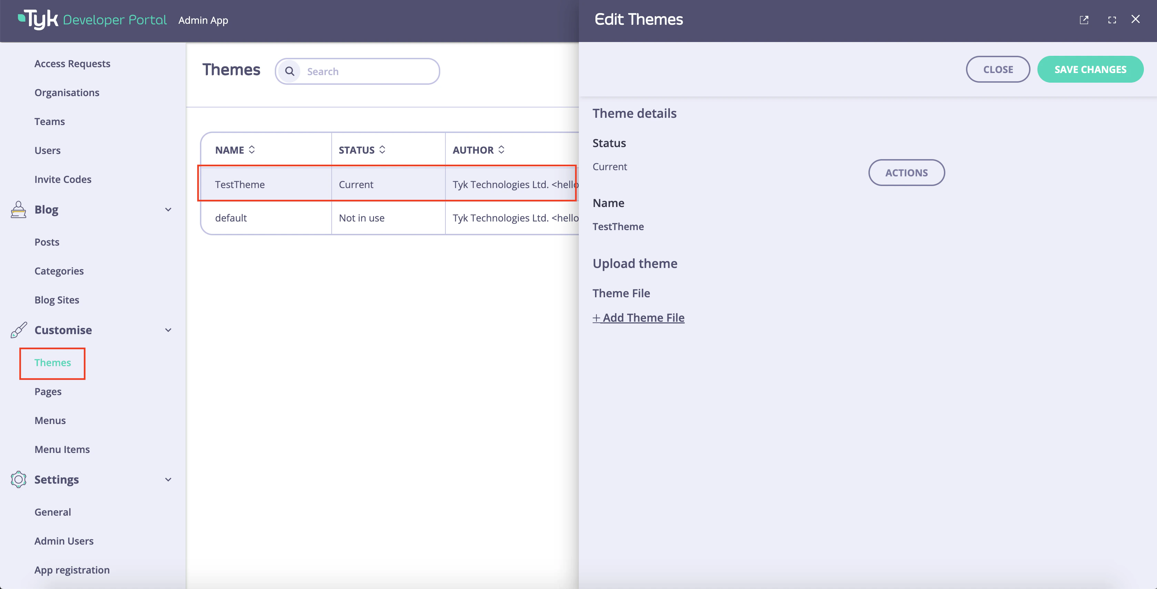Close the Edit Themes panel with CLOSE
This screenshot has height=589, width=1157.
[998, 69]
